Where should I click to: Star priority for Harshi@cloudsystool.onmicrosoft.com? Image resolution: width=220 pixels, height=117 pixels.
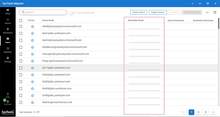(x=32, y=40)
